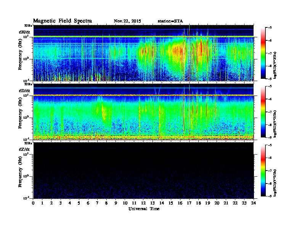Click the 32Hz label above the dH/dt panel

(x=28, y=26)
